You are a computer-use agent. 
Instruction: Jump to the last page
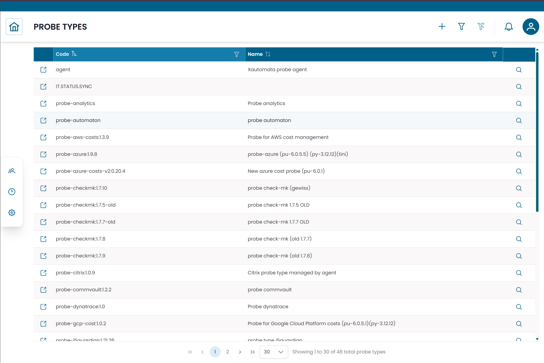pos(252,352)
